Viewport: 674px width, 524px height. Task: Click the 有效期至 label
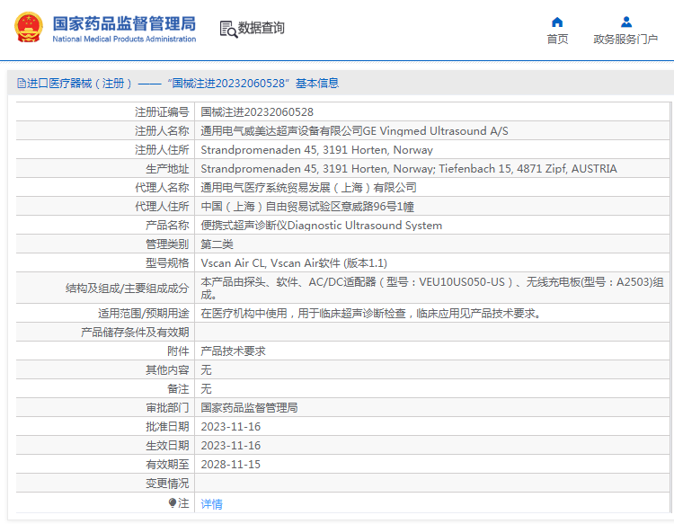(167, 465)
